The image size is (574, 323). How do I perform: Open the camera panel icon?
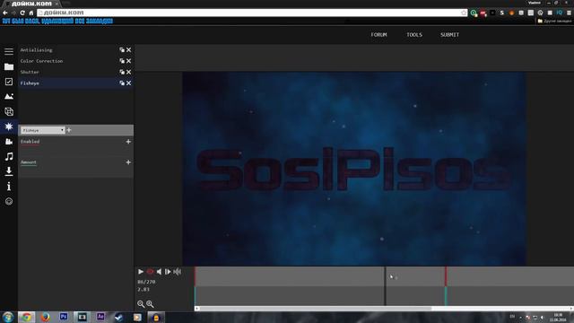[x=9, y=142]
